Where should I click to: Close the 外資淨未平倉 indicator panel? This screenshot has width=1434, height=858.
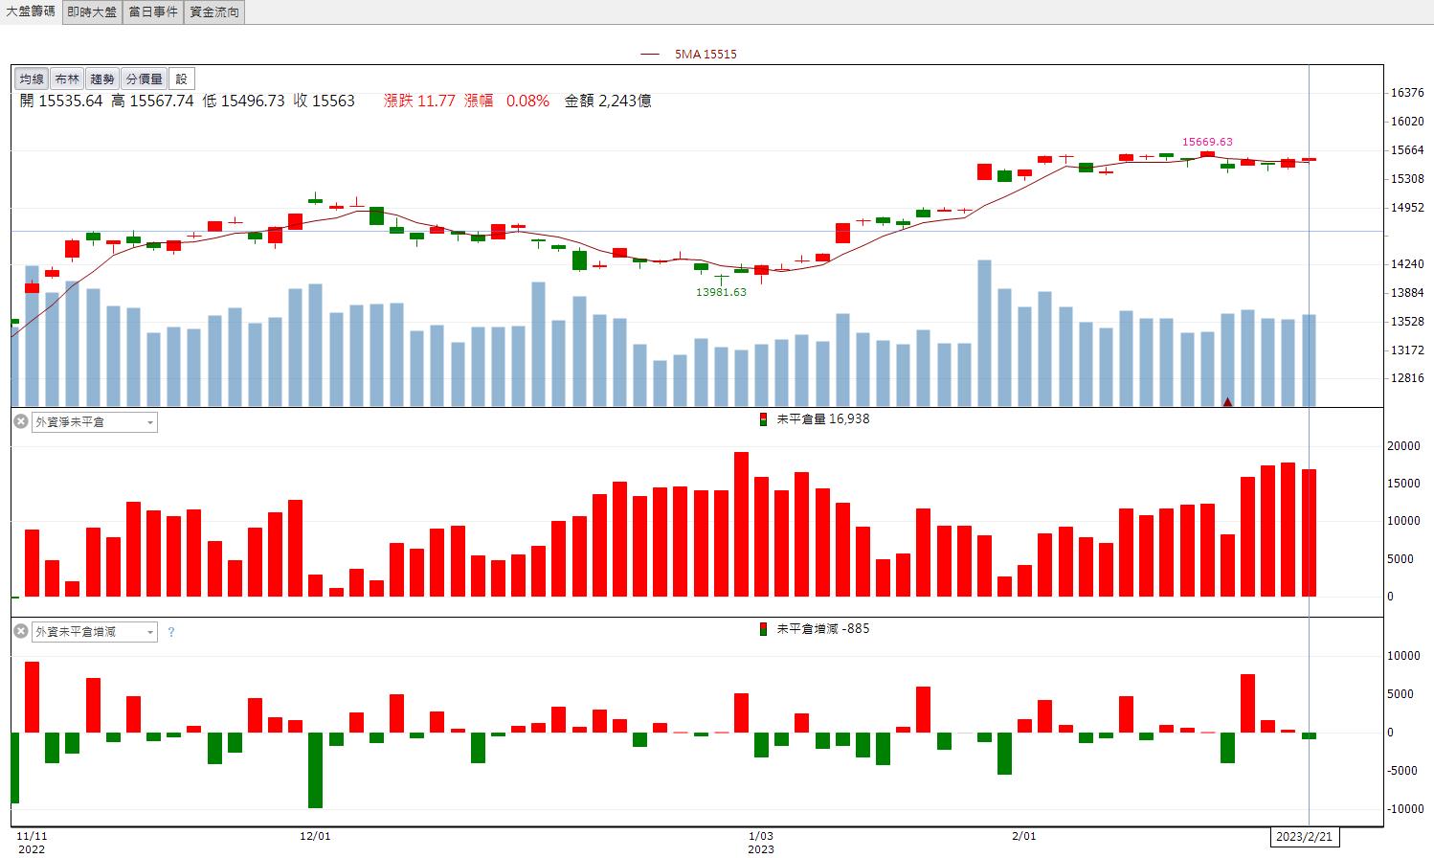click(x=21, y=421)
